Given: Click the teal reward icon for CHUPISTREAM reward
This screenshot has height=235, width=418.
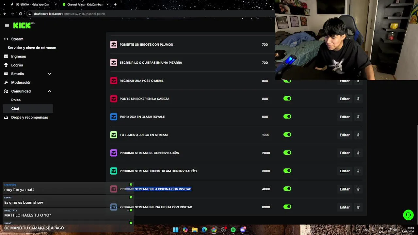Looking at the screenshot, I should tap(114, 171).
